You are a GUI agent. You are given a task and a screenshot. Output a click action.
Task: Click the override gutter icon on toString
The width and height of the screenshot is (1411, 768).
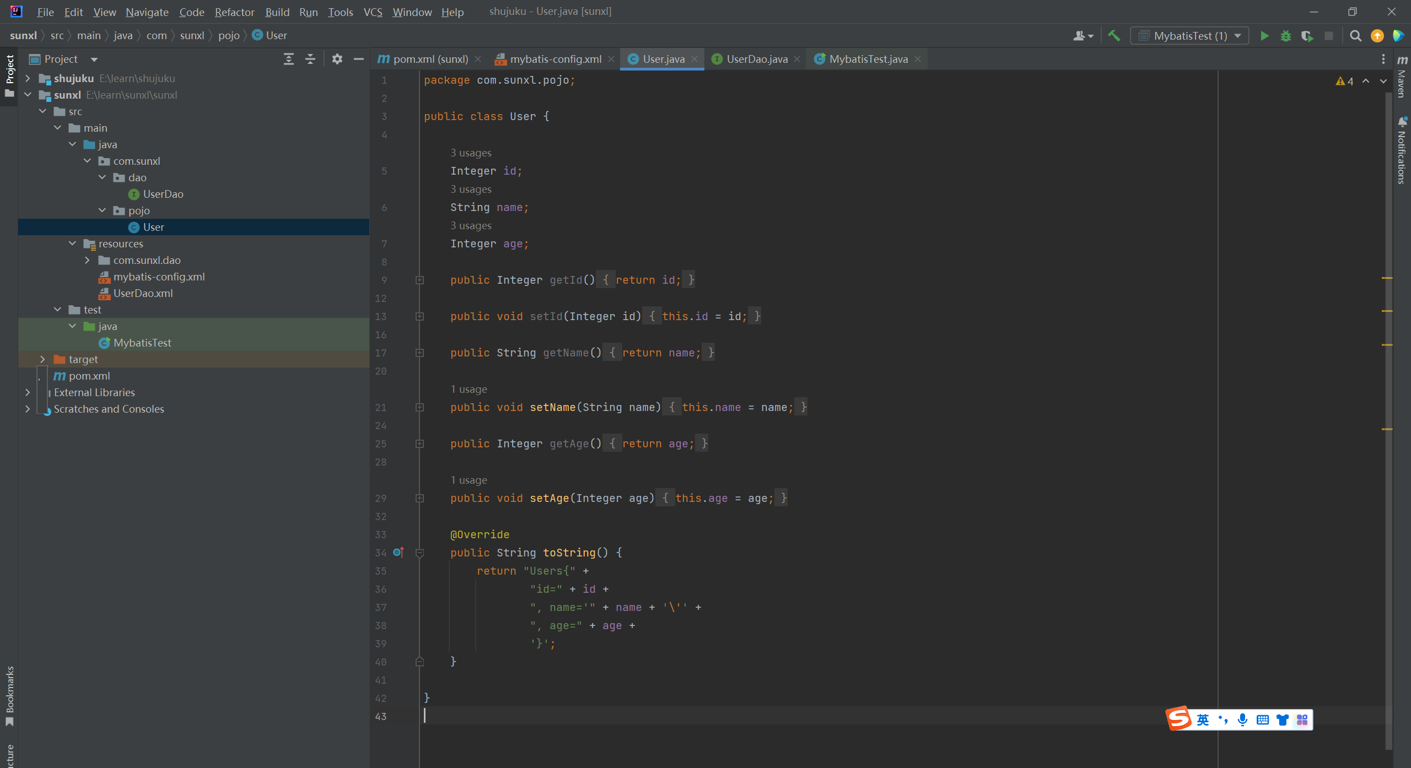pos(398,552)
